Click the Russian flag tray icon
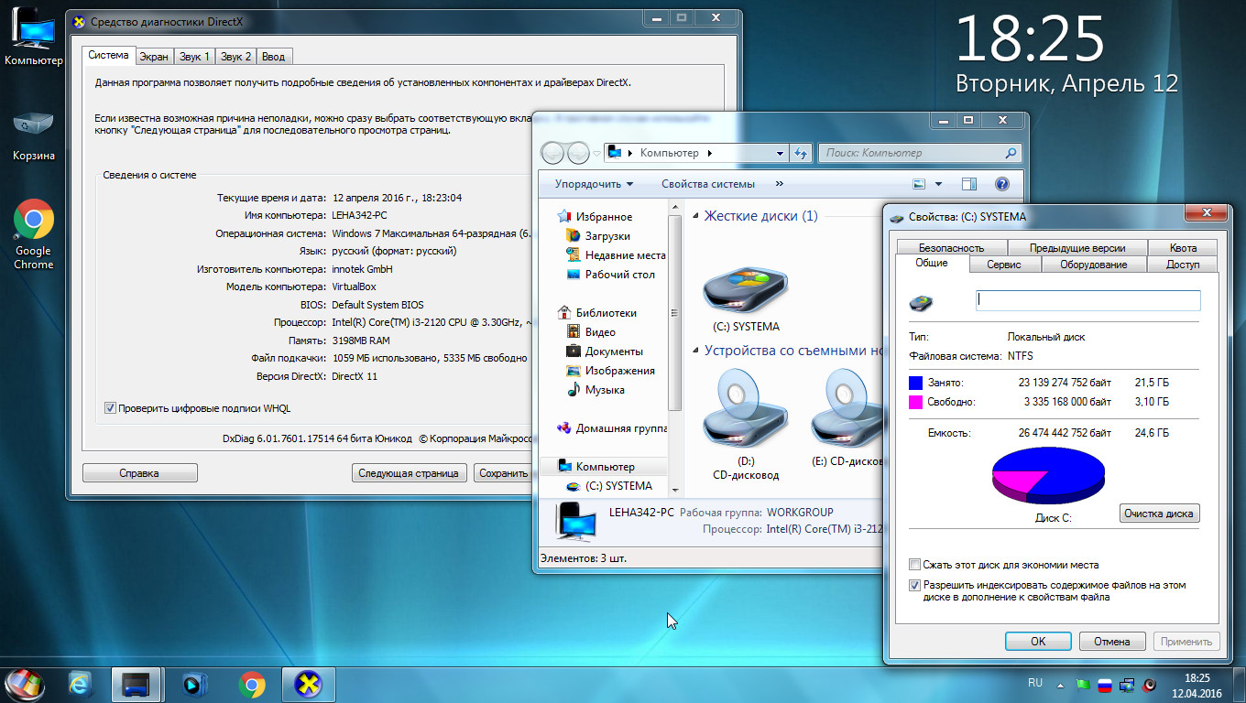 [1105, 684]
